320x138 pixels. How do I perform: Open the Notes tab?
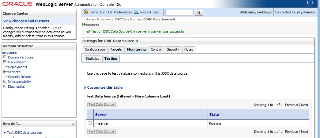tap(189, 50)
